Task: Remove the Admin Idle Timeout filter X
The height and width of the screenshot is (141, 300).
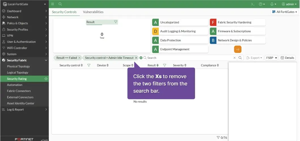Action: click(136, 58)
